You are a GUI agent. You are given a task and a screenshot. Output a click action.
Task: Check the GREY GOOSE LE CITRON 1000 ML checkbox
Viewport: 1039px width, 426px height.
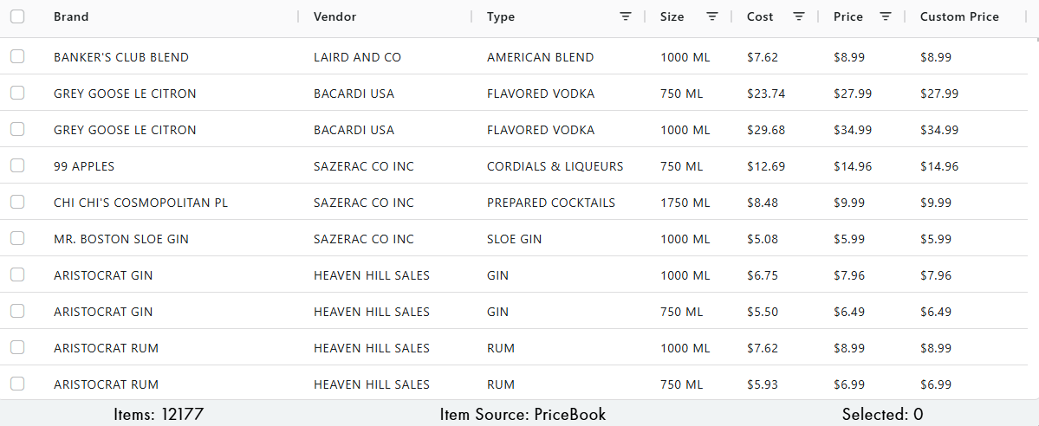[17, 129]
